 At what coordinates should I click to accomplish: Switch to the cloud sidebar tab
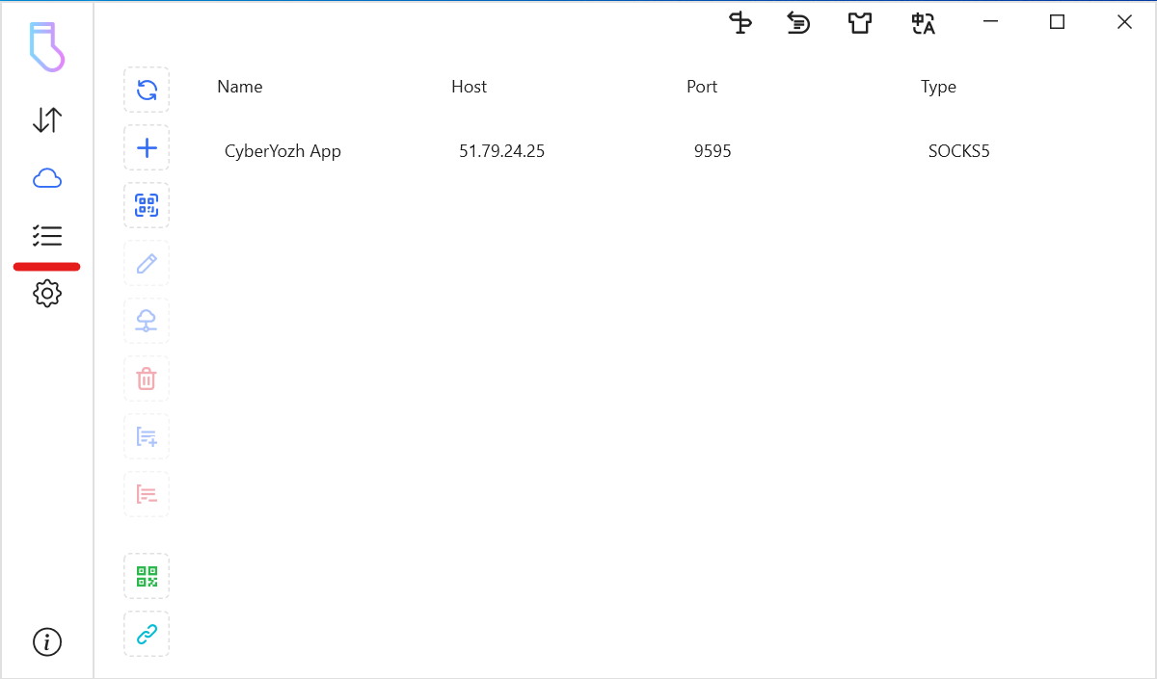(47, 178)
